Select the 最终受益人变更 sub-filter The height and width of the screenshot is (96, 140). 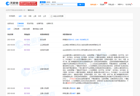pyautogui.click(x=38, y=29)
